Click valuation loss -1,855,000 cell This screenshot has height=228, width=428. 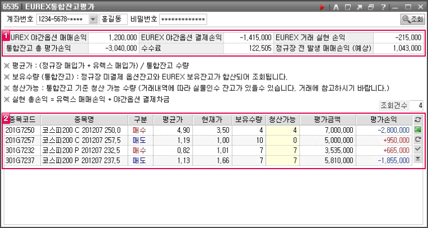click(384, 161)
